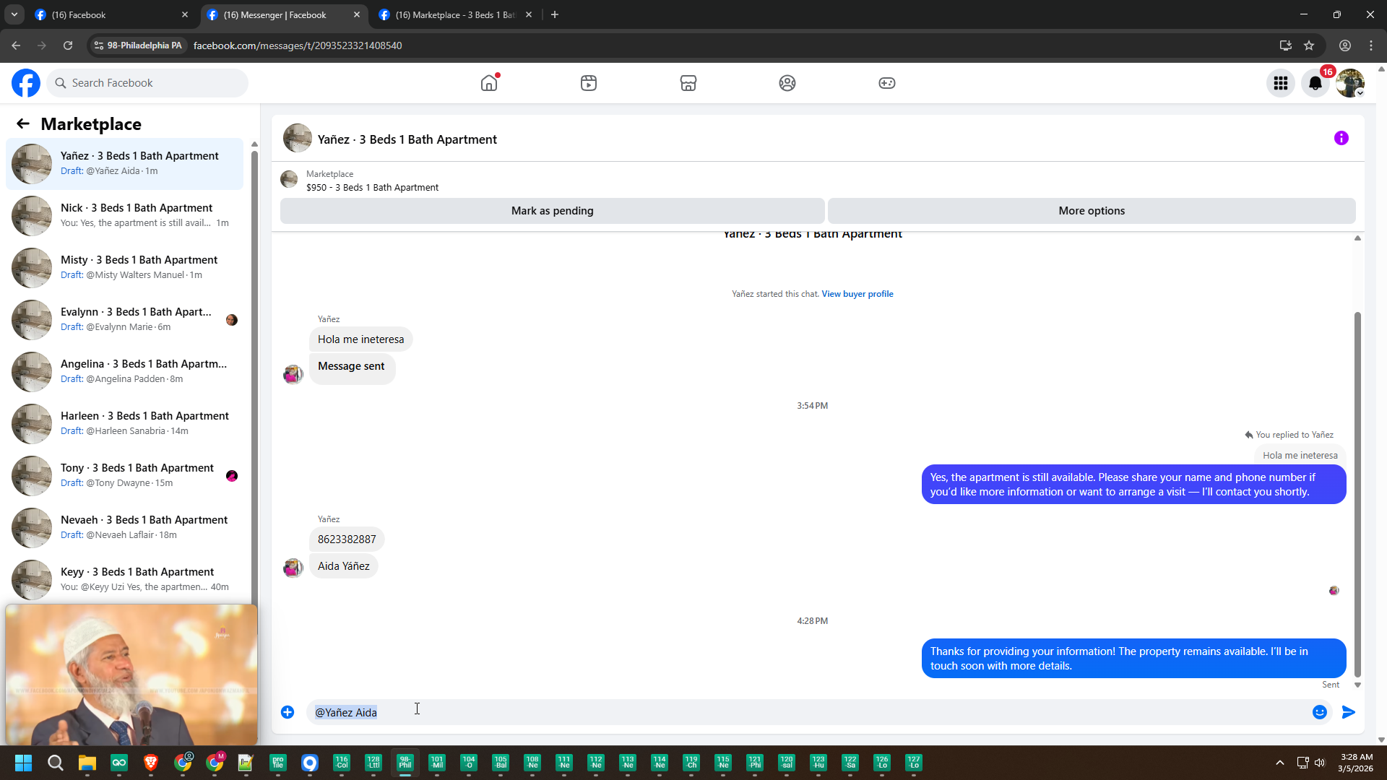Screen dimensions: 1387x780
Task: Open Brave browser from taskbar
Action: [150, 763]
